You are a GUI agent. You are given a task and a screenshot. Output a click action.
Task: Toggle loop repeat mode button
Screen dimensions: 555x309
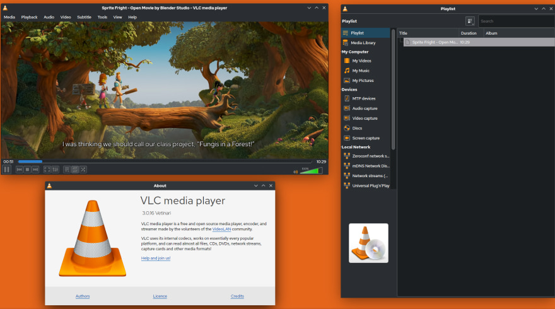click(75, 170)
